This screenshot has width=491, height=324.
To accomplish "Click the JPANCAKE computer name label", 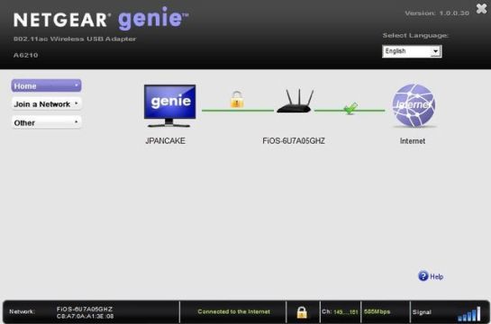I will (166, 140).
